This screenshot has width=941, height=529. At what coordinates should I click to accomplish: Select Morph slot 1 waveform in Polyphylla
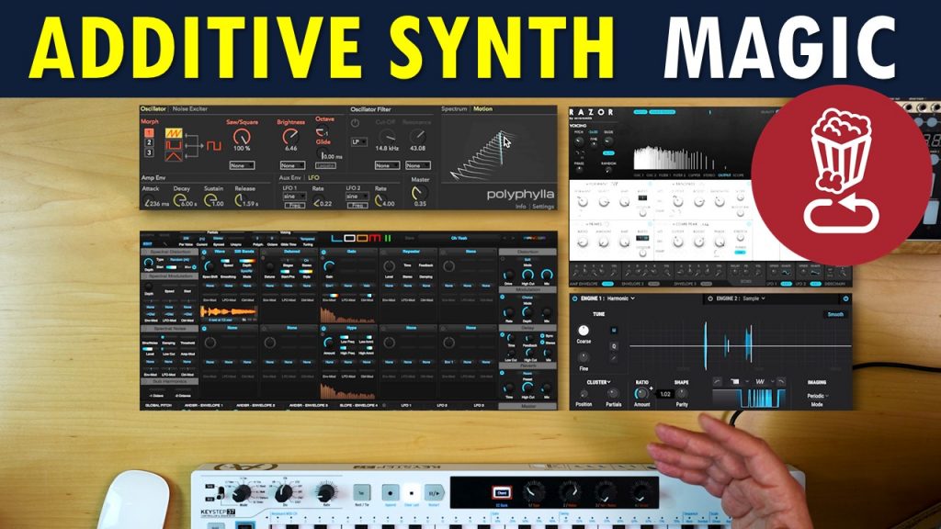149,132
